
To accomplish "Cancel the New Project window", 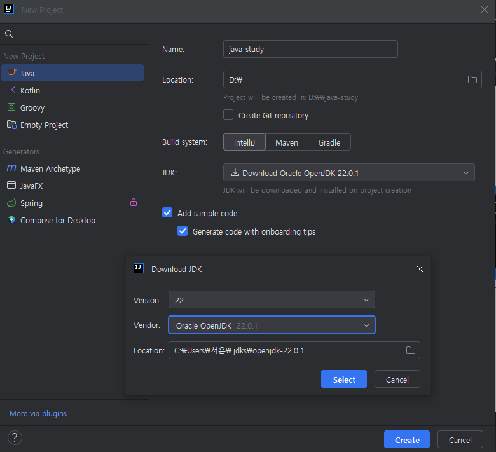I will pos(460,439).
